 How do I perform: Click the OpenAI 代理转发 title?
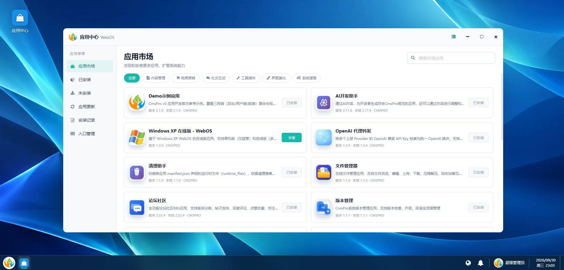coord(353,131)
